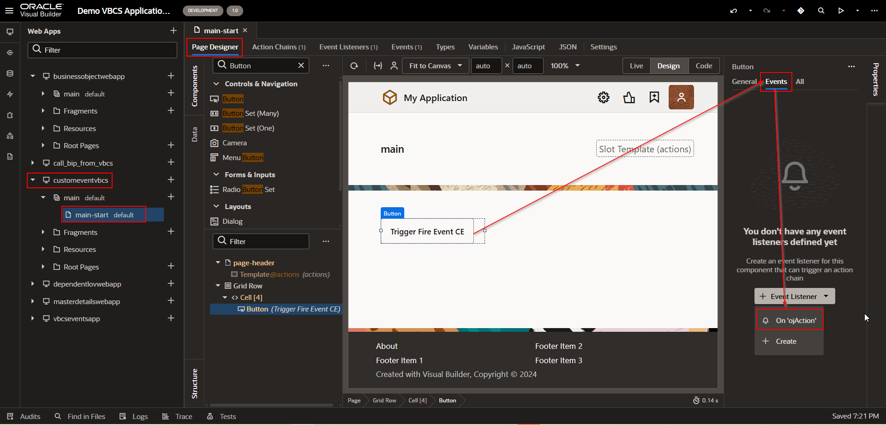Open Button properties options ellipsis

(851, 66)
